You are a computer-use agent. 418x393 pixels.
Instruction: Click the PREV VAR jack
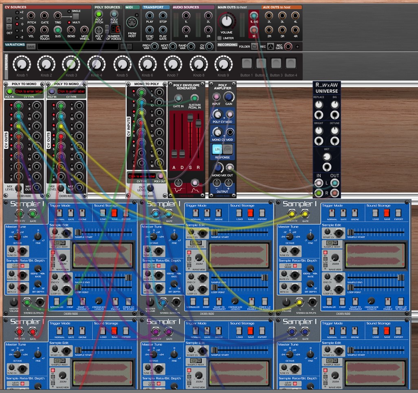pyautogui.click(x=155, y=47)
